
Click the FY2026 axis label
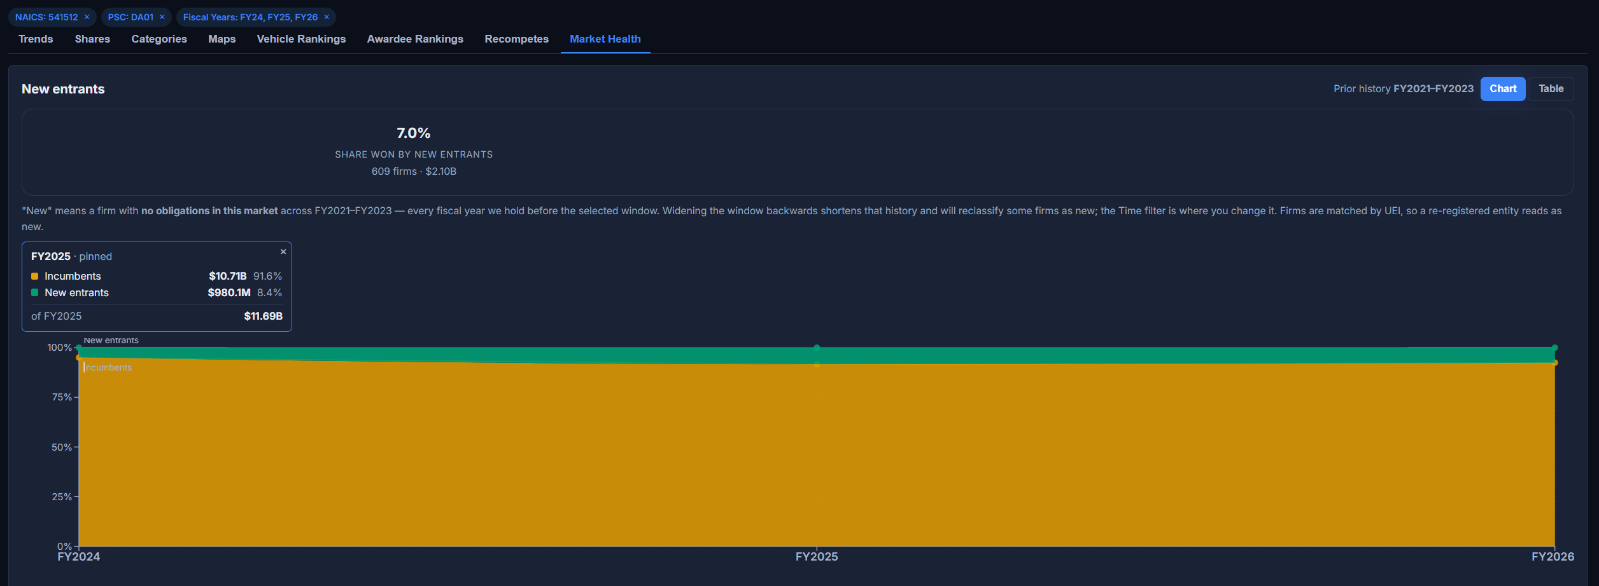(x=1553, y=557)
